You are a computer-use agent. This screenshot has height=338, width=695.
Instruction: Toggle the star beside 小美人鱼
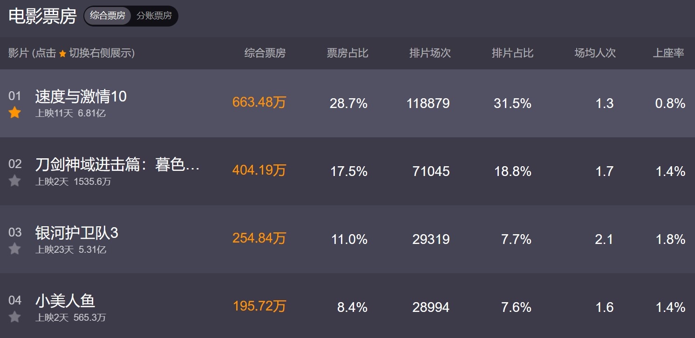click(x=15, y=317)
